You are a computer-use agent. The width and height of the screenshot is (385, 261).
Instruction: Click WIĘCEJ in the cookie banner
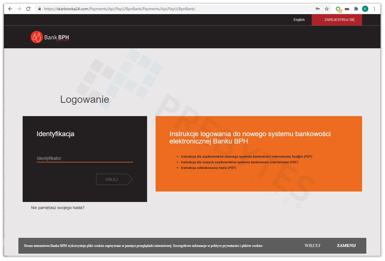[312, 245]
